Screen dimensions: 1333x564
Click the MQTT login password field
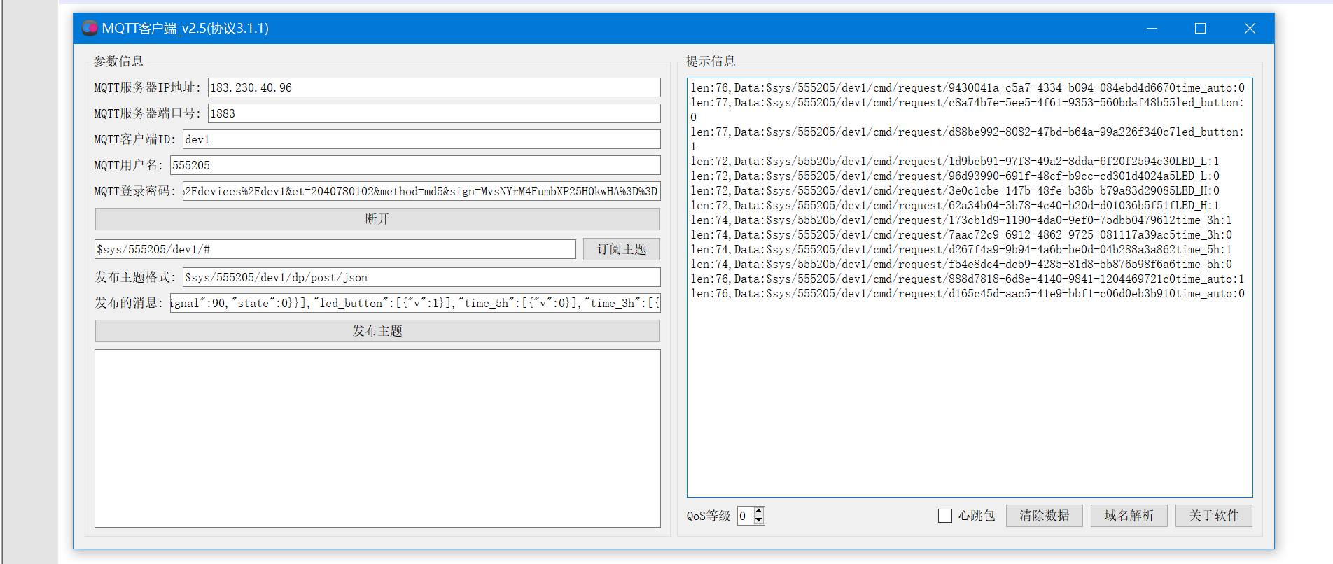pyautogui.click(x=421, y=191)
